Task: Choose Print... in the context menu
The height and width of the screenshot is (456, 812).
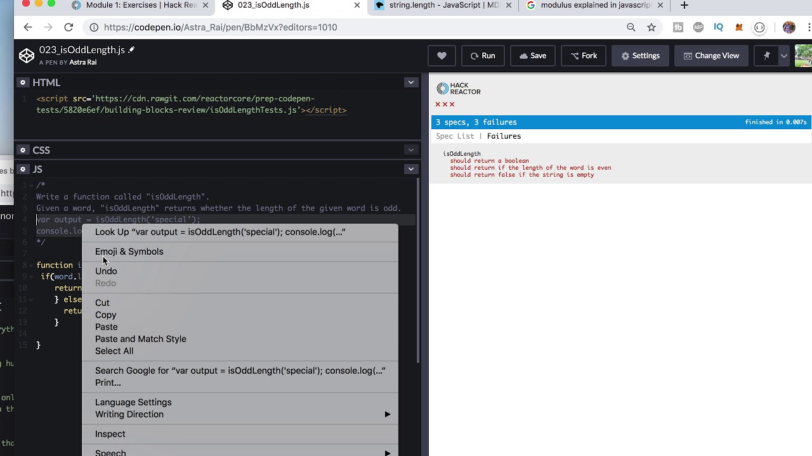Action: (240, 383)
